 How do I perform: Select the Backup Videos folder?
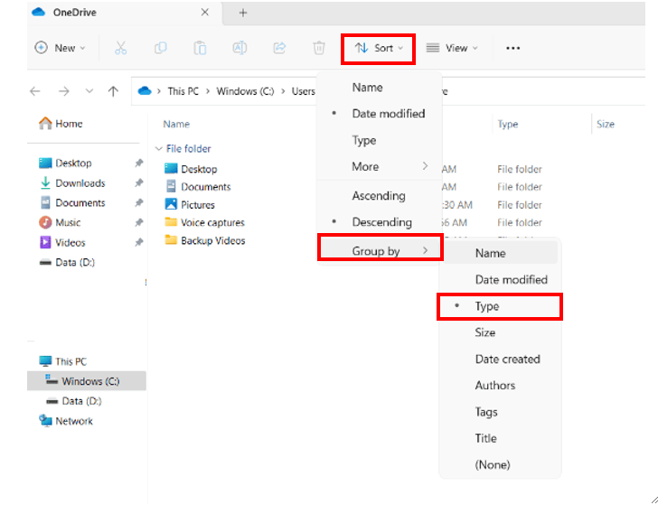point(205,240)
